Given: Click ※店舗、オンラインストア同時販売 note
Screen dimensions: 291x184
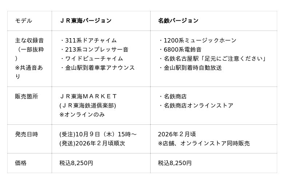Looking at the screenshot, I should [204, 143].
